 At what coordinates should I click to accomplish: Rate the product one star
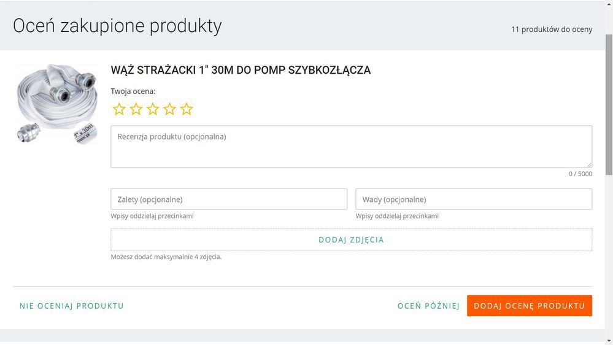119,109
